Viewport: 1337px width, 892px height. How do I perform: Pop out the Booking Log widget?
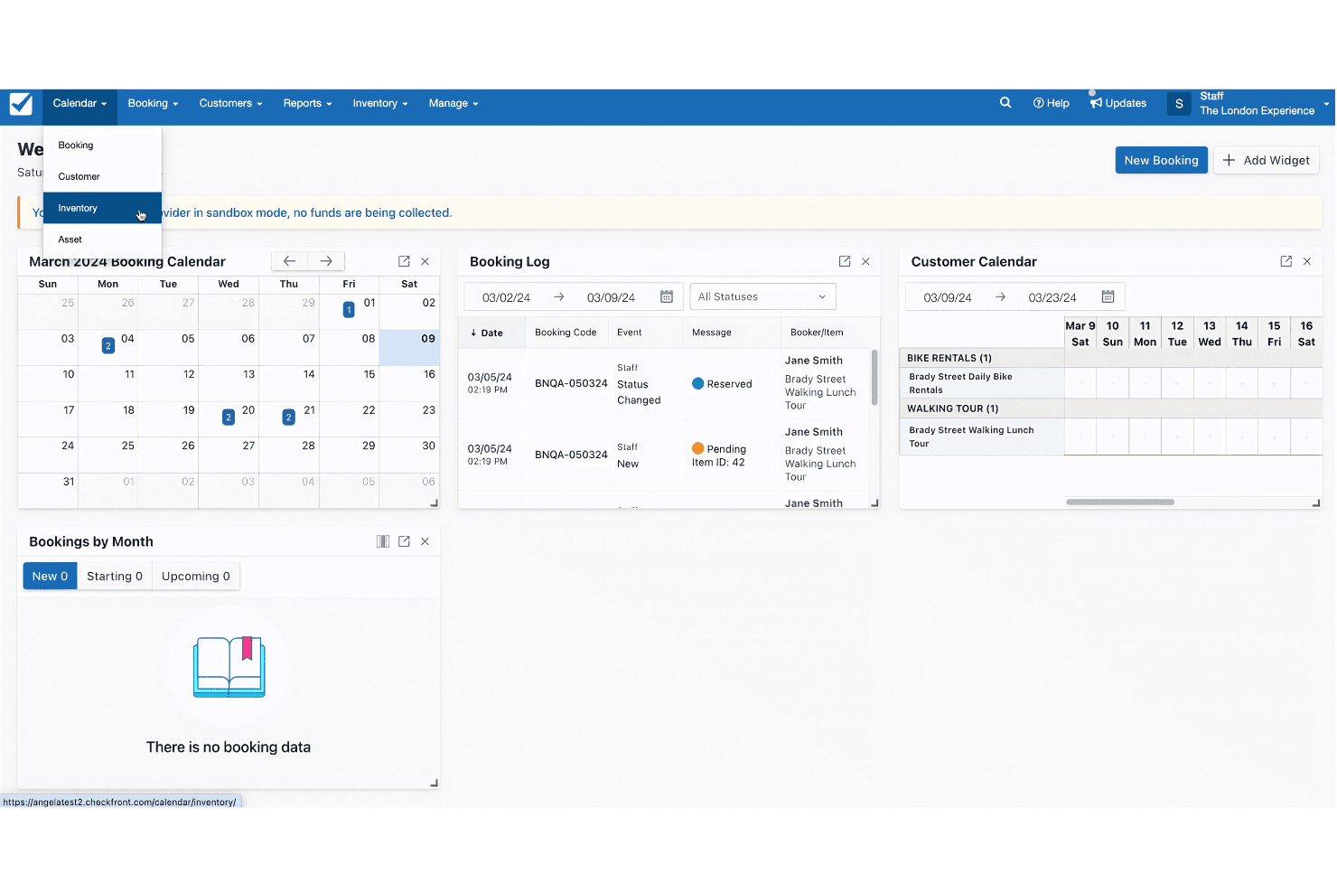845,261
